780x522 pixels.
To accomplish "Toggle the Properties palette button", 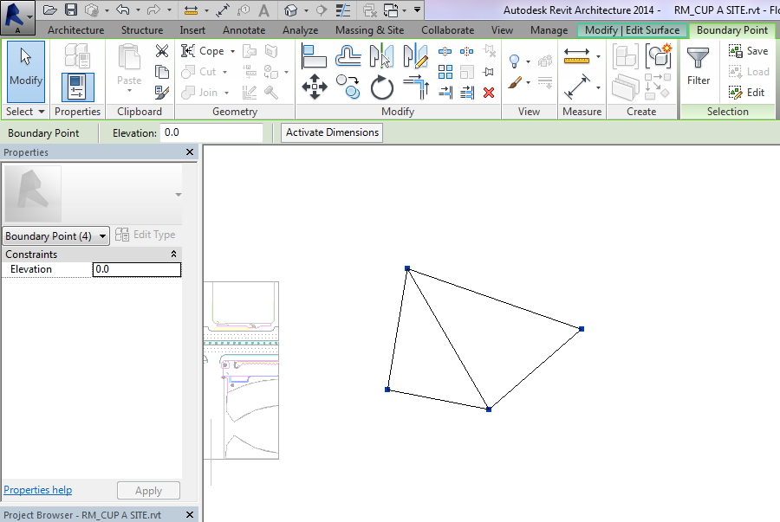I will [x=77, y=87].
